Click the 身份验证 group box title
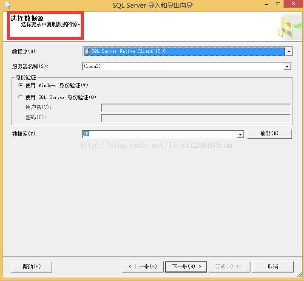 (26, 77)
